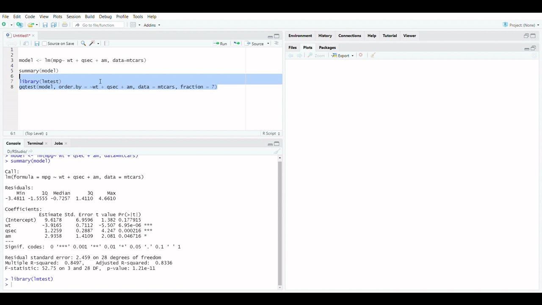
Task: Focus the Go to file/function field
Action: tap(99, 25)
